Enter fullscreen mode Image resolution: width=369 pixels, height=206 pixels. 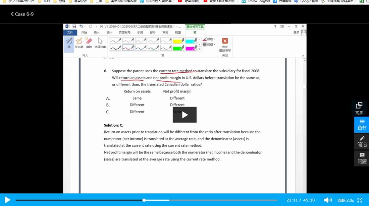point(360,200)
